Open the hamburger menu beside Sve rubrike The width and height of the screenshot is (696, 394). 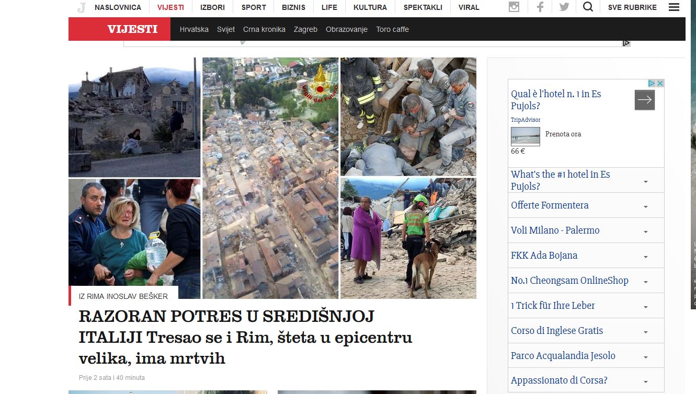pos(674,7)
